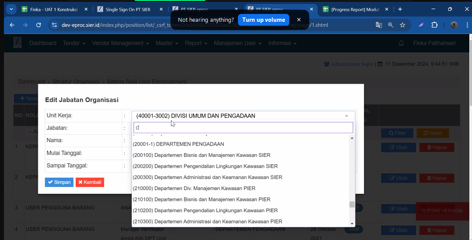This screenshot has height=240, width=472.
Task: Open the tab search dropdown arrow
Action: coord(10,9)
